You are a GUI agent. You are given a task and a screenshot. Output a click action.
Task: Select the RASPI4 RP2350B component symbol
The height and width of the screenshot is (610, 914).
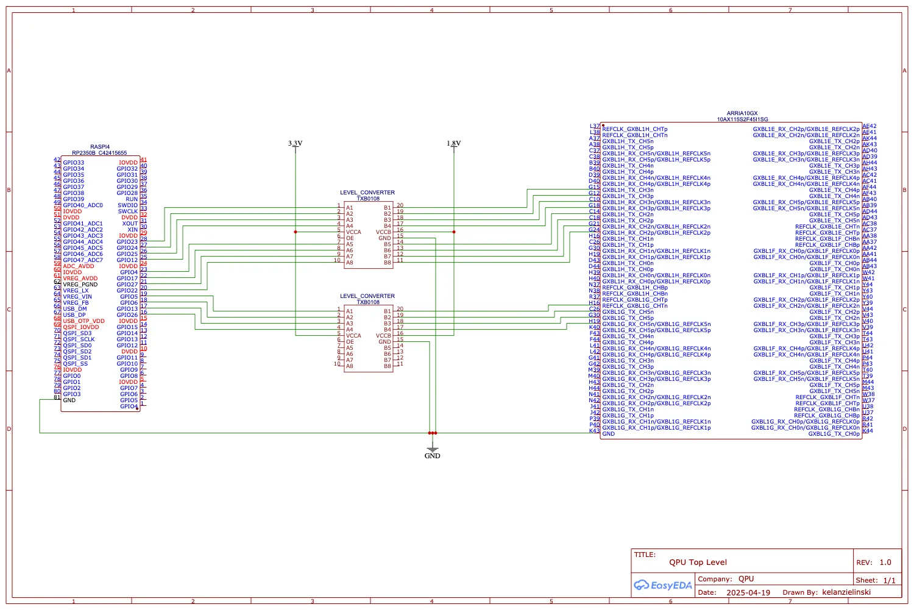[x=101, y=280]
